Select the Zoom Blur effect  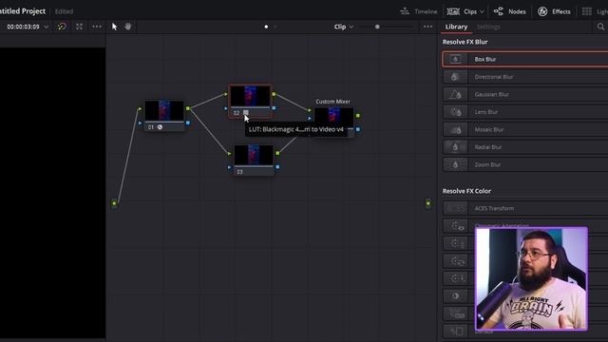tap(525, 164)
